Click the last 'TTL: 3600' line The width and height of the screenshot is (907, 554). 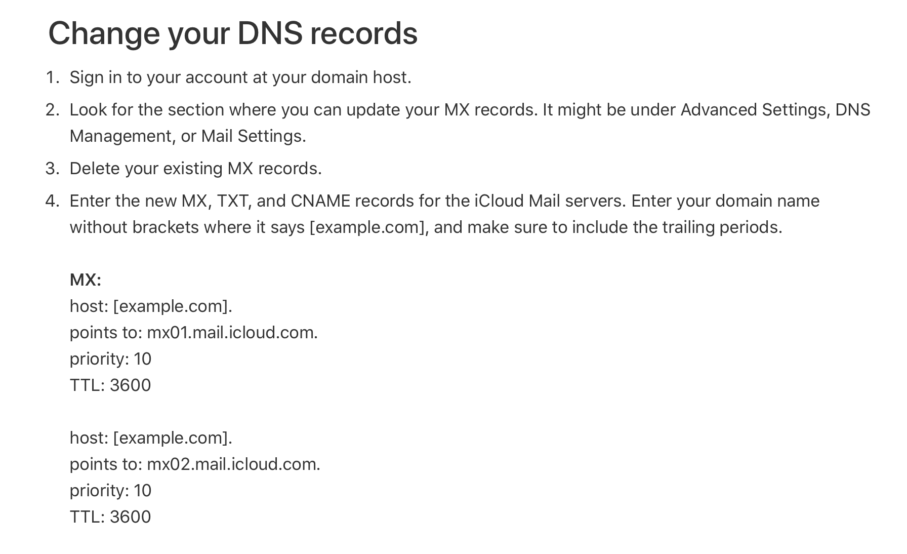(x=110, y=517)
